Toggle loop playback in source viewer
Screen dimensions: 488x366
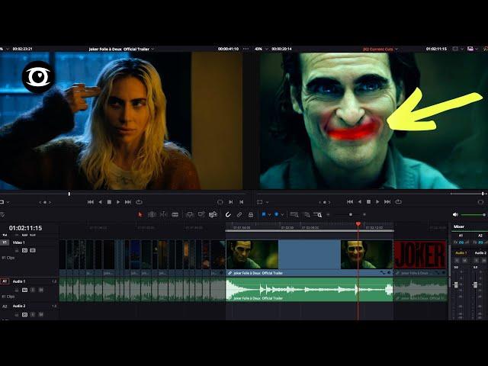pos(139,202)
